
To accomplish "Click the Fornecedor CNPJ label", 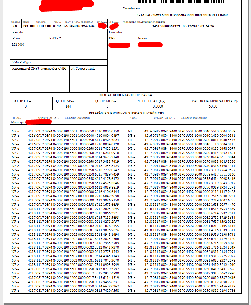I will click(x=54, y=68).
